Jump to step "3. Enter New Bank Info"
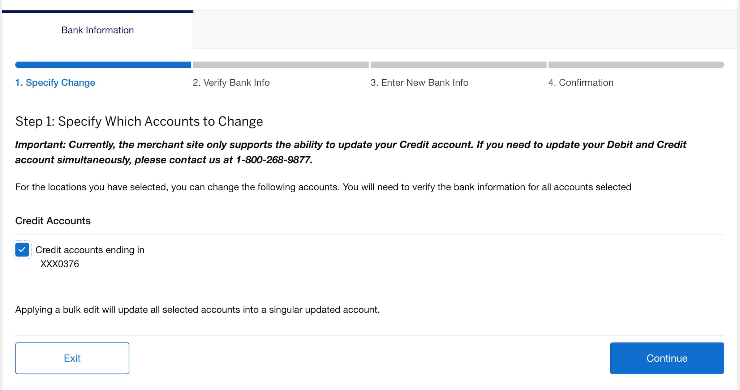This screenshot has height=390, width=740. click(420, 82)
